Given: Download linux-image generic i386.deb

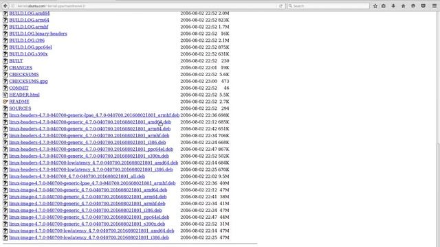Looking at the screenshot, I should [85, 211].
